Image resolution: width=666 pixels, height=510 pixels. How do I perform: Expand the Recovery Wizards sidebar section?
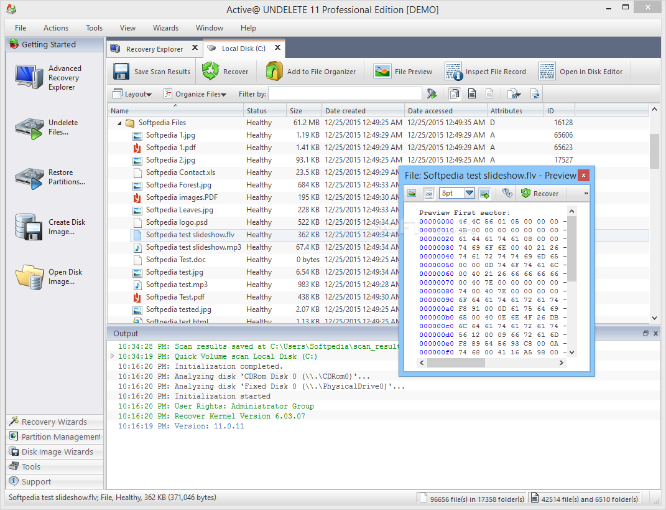pos(55,422)
